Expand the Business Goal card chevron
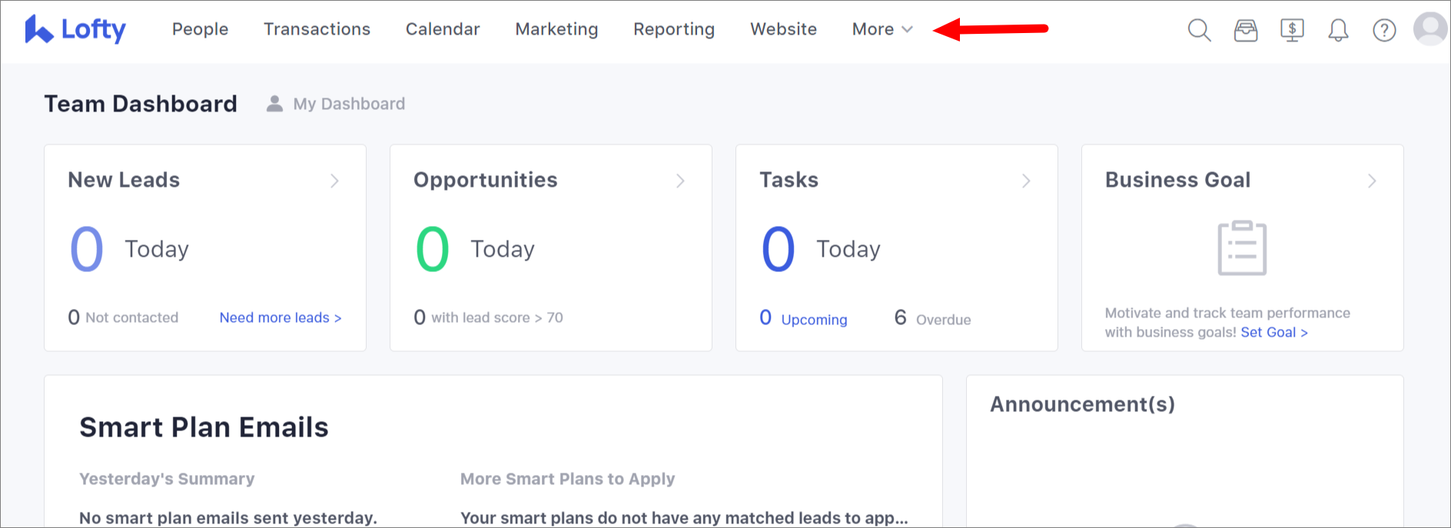Image resolution: width=1451 pixels, height=528 pixels. 1372,181
